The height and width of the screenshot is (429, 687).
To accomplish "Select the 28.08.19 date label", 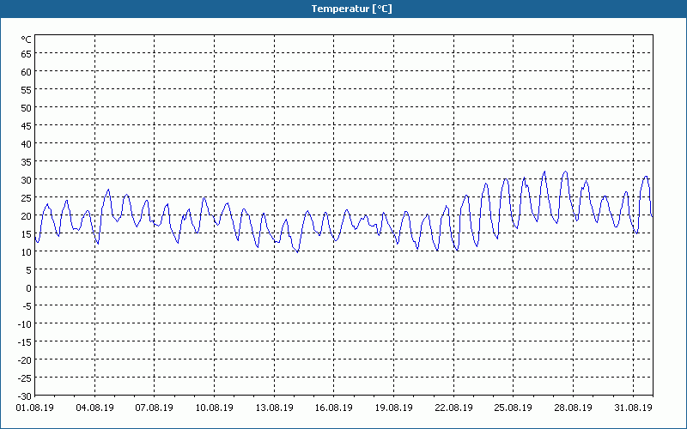I will click(573, 408).
